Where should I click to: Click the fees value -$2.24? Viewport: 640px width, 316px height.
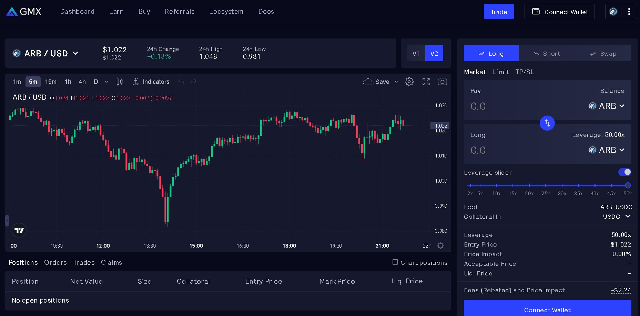pos(621,290)
